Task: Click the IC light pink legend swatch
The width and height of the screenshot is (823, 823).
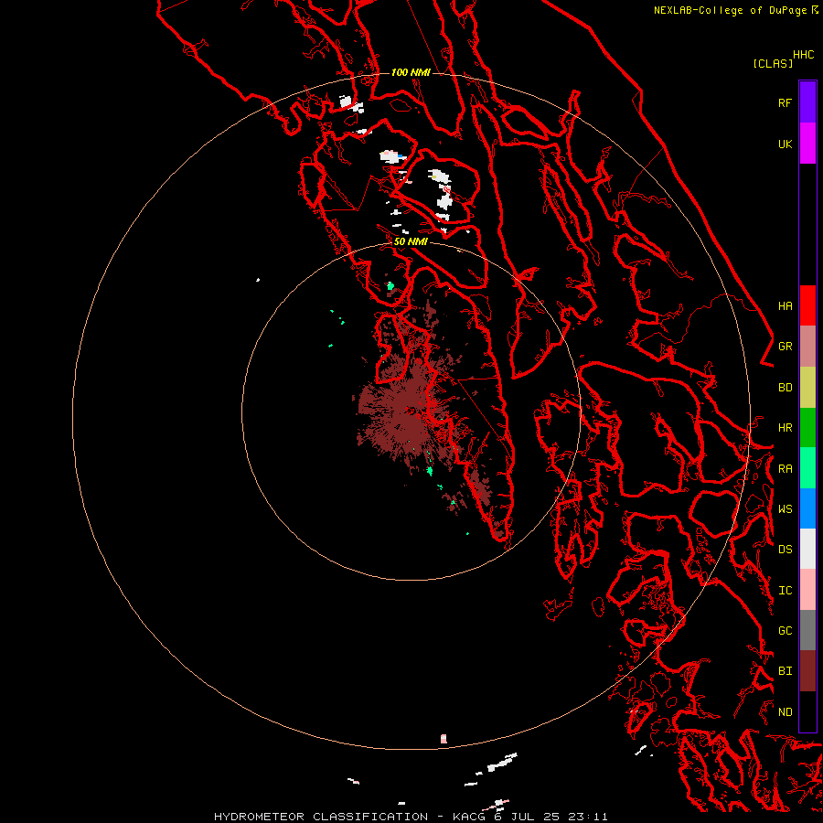Action: [x=807, y=590]
